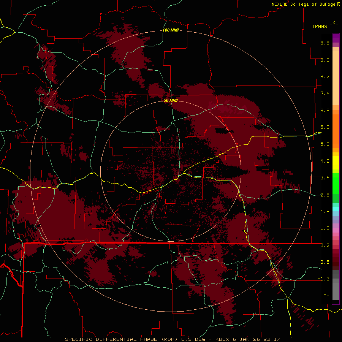Viewport: 342px width, 342px height.
Task: Click the 7.4 legend value
Action: click(325, 93)
